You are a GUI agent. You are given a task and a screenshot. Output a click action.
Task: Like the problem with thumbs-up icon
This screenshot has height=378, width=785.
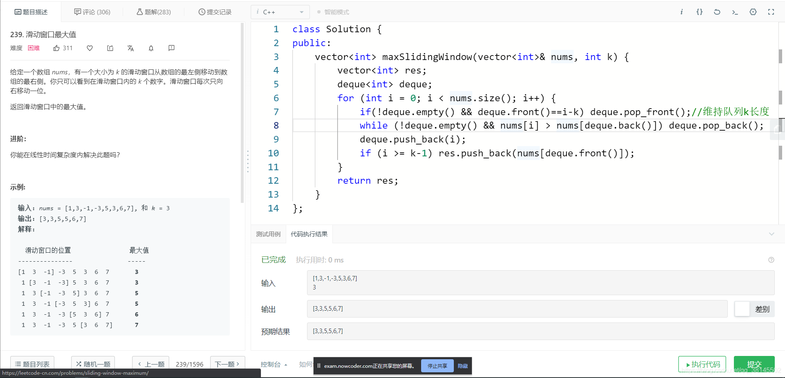(x=56, y=48)
